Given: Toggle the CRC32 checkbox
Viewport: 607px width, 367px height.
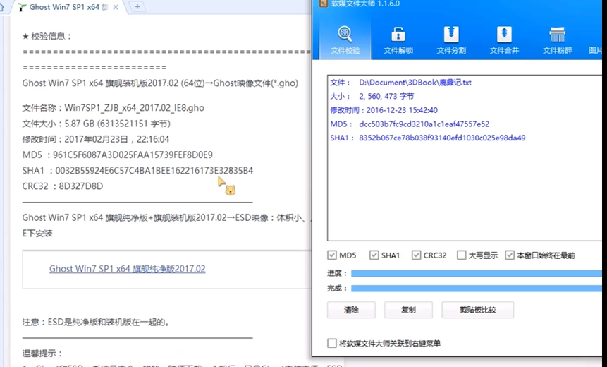Looking at the screenshot, I should (x=416, y=255).
